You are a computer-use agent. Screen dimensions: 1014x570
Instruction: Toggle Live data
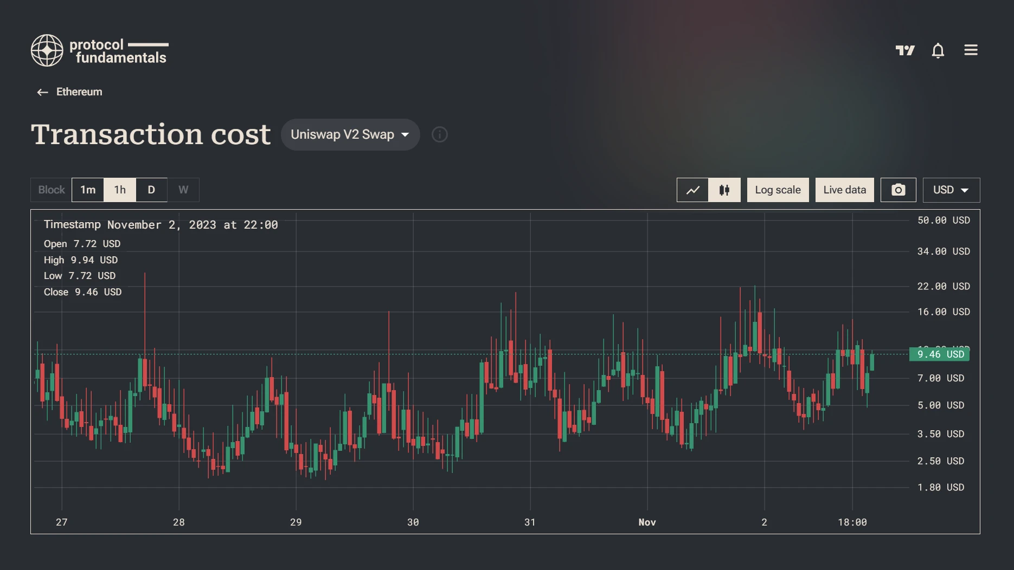coord(844,190)
